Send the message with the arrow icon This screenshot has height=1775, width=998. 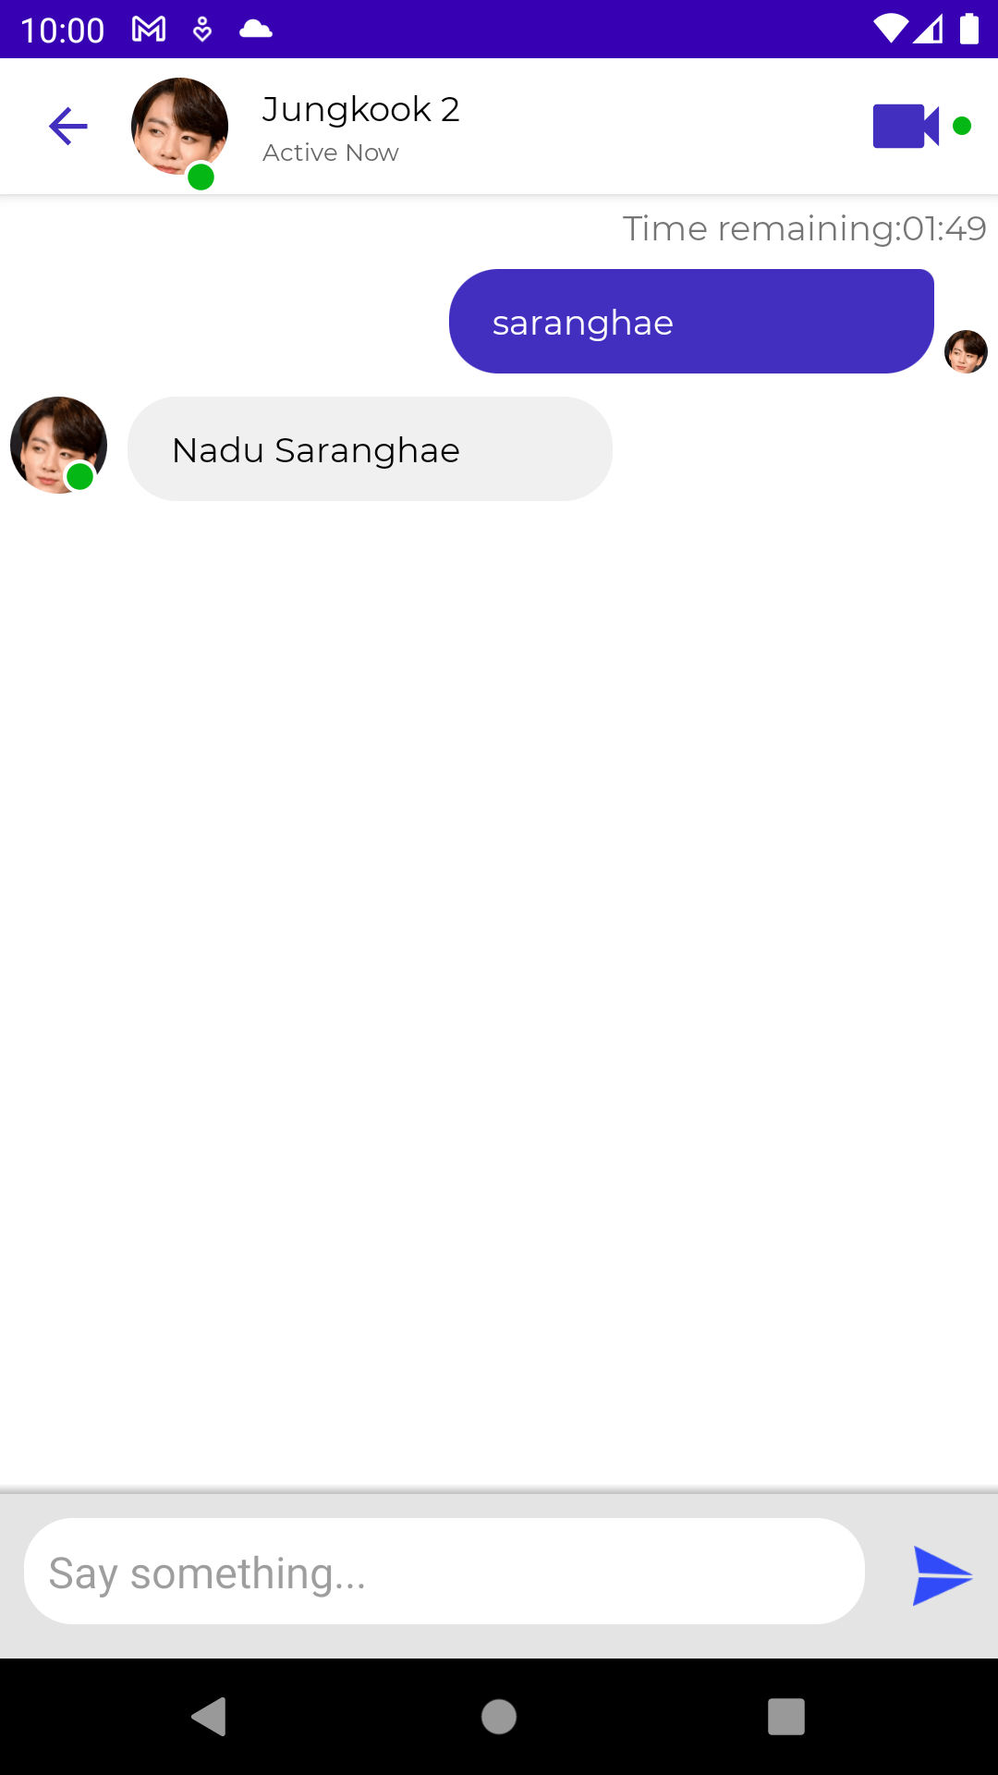[x=943, y=1575]
